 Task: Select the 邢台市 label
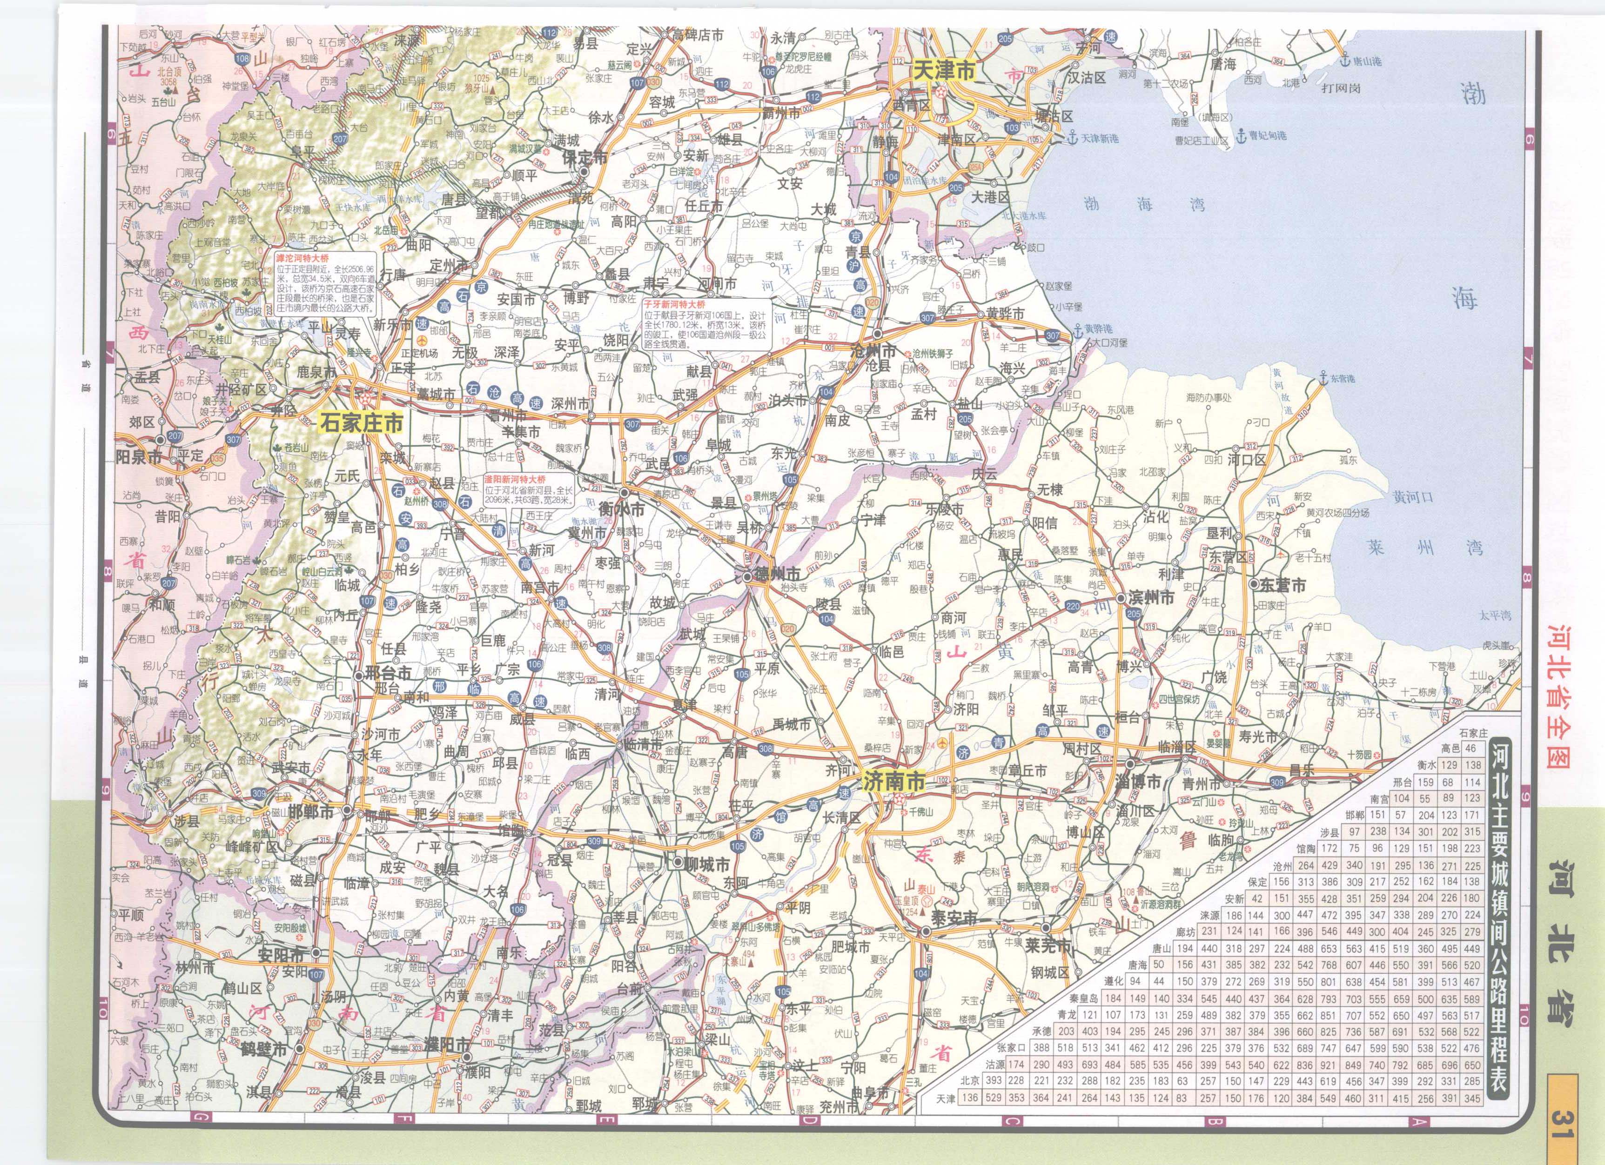pyautogui.click(x=388, y=673)
